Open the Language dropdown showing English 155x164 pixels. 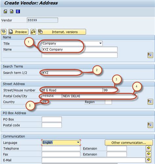click(x=61, y=142)
